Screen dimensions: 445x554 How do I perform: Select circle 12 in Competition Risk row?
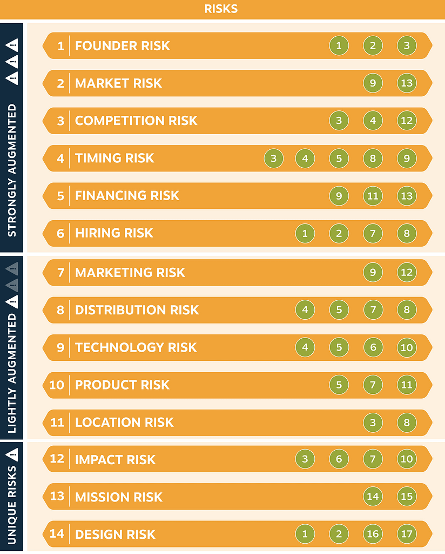[407, 121]
